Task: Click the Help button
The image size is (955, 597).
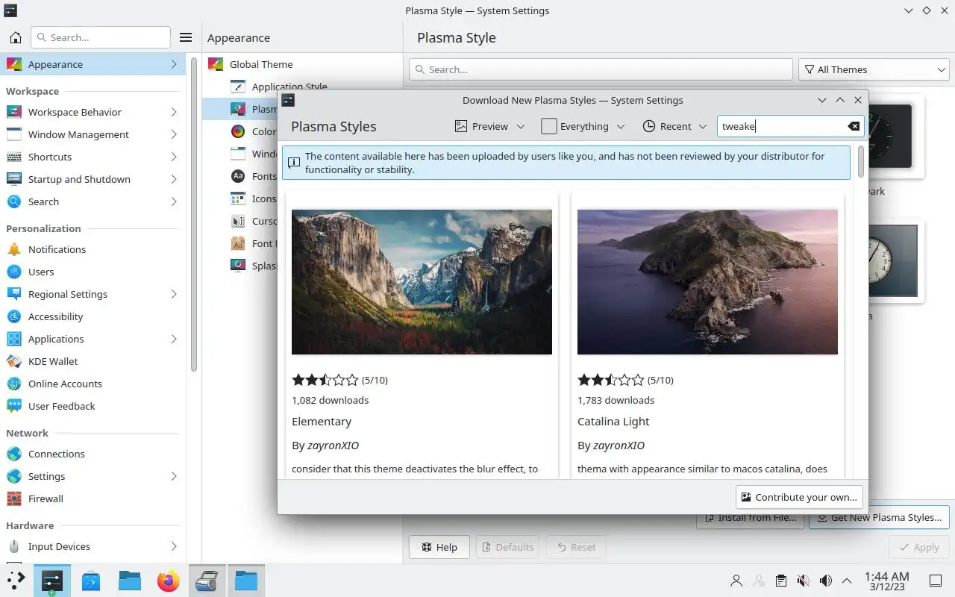Action: click(x=439, y=547)
